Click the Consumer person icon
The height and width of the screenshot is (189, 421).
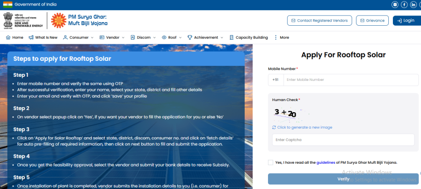tap(65, 37)
